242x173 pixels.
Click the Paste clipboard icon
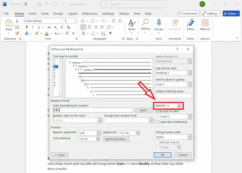(x=9, y=23)
